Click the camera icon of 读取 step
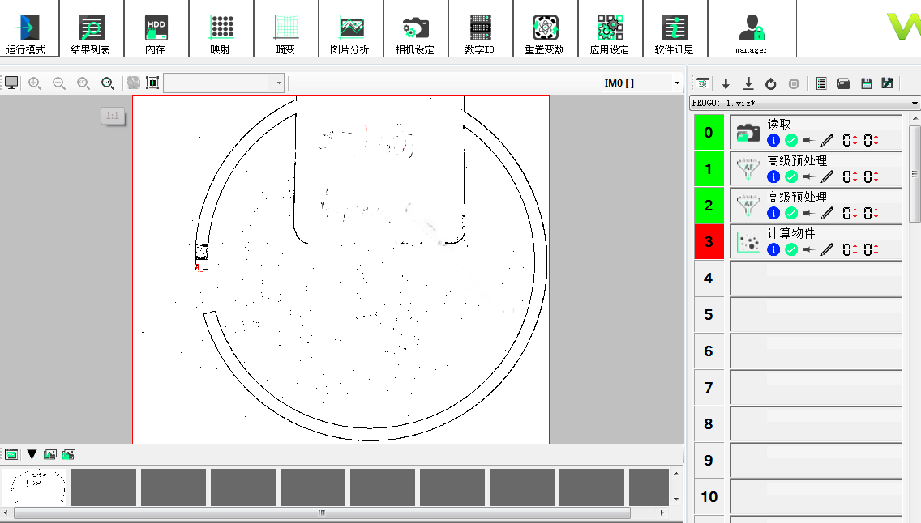The image size is (921, 523). [748, 133]
